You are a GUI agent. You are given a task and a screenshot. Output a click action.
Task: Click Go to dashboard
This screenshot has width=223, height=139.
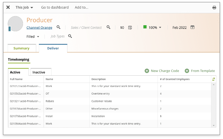tap(55, 7)
